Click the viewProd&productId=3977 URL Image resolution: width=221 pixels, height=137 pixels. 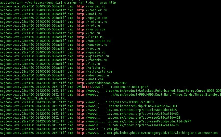click(134, 121)
